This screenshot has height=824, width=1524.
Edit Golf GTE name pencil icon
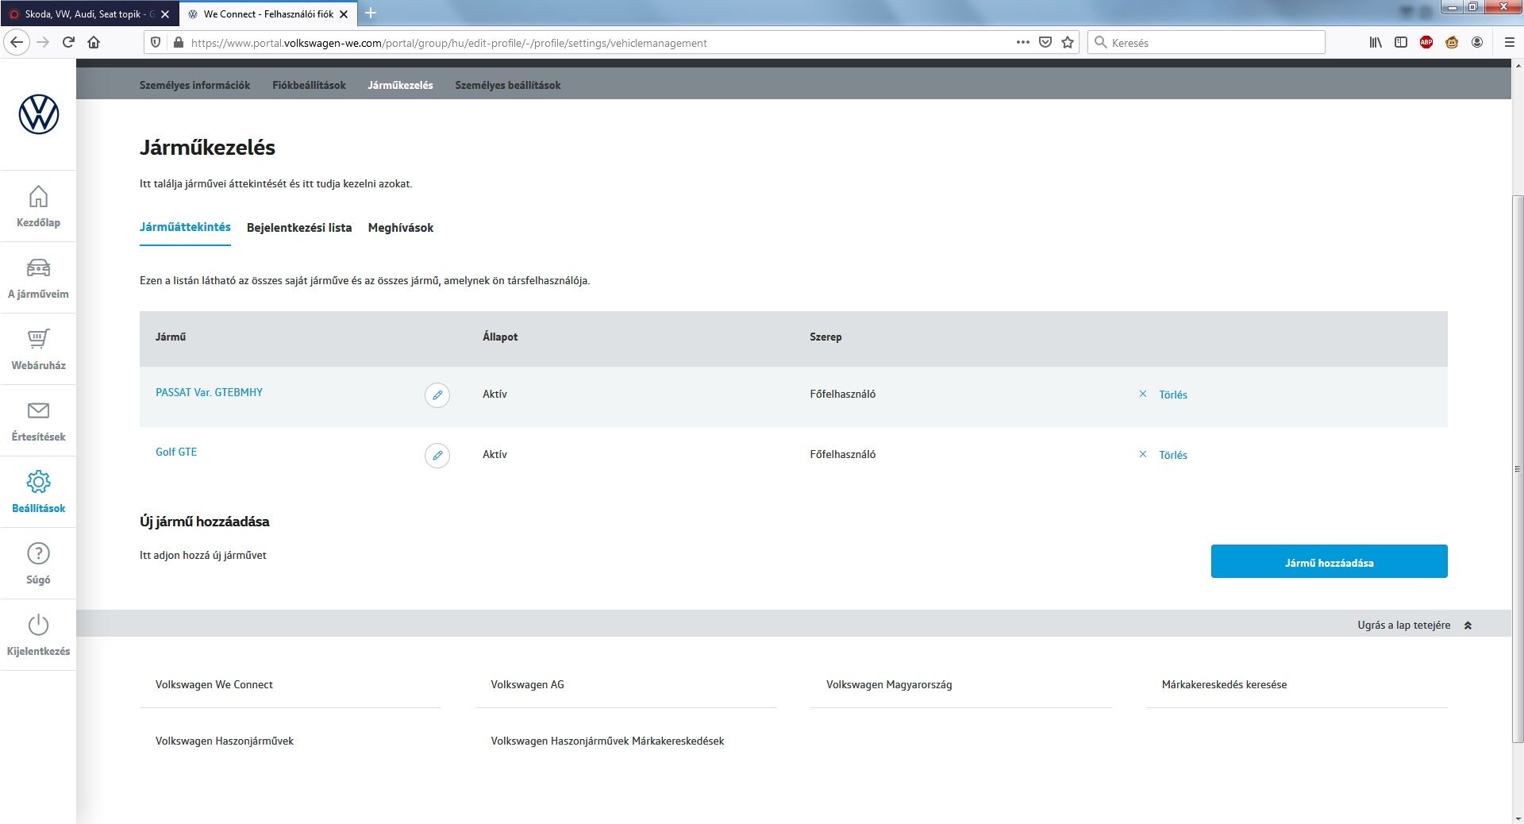tap(437, 455)
